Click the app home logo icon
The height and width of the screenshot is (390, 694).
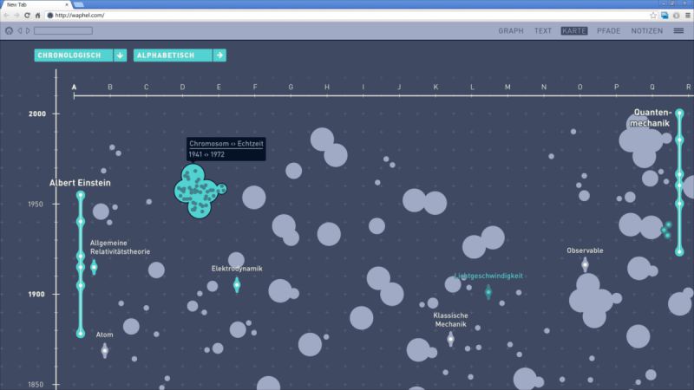(9, 31)
